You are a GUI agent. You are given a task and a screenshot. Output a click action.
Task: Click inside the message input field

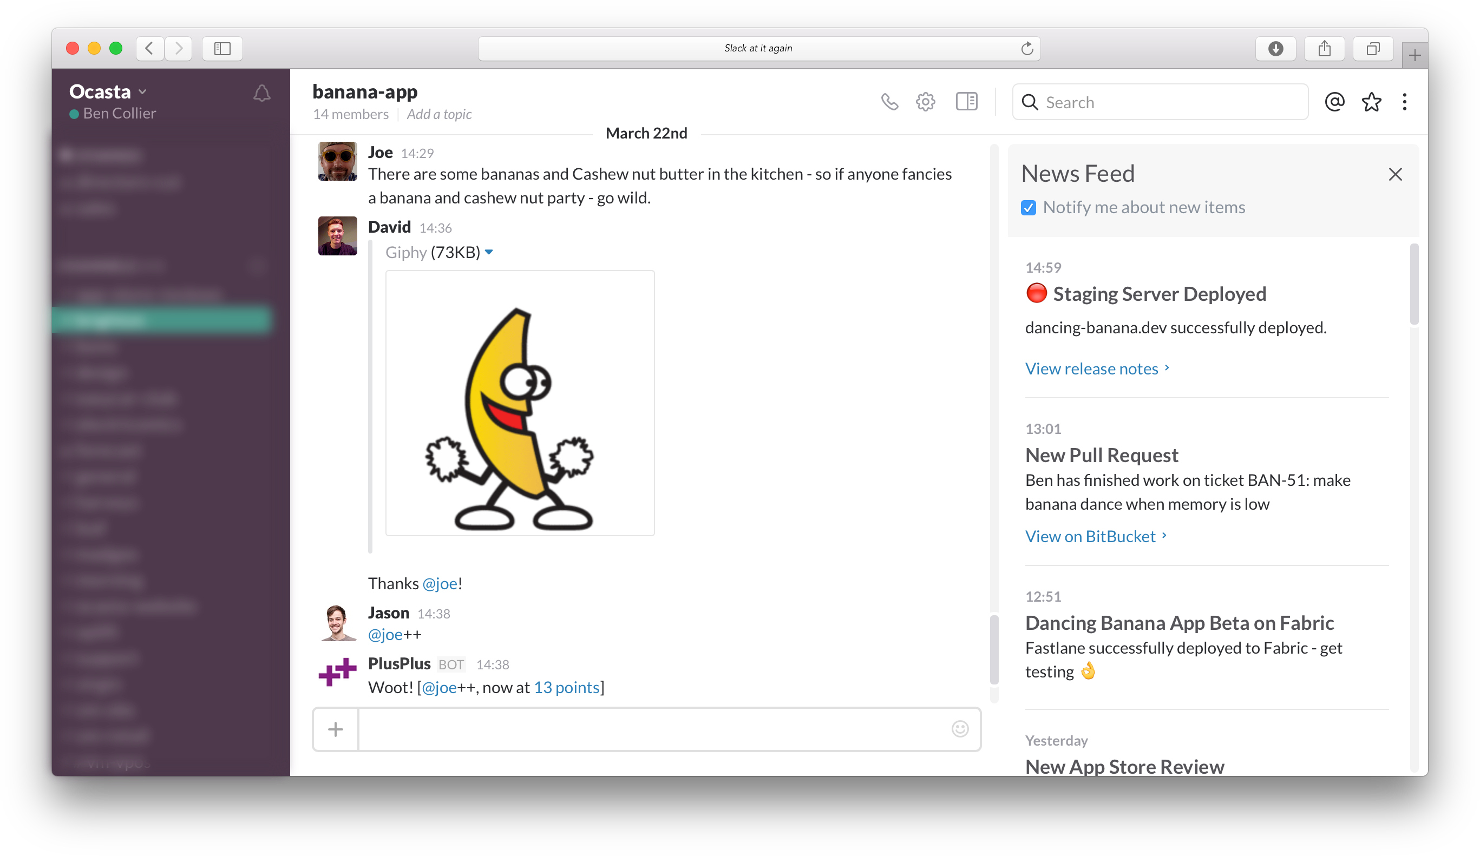tap(646, 729)
